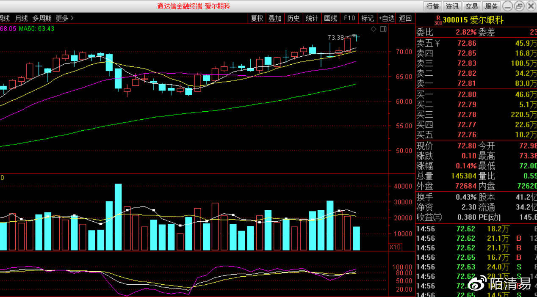Click the R融 margin trading badge beside 300015
Screen dimensions: 537x297
coord(440,19)
